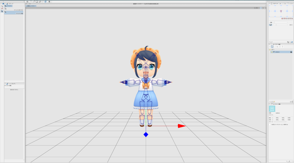Toggle visibility eye on highlighted body row
Viewport: 294px width, 163px height.
(274, 52)
